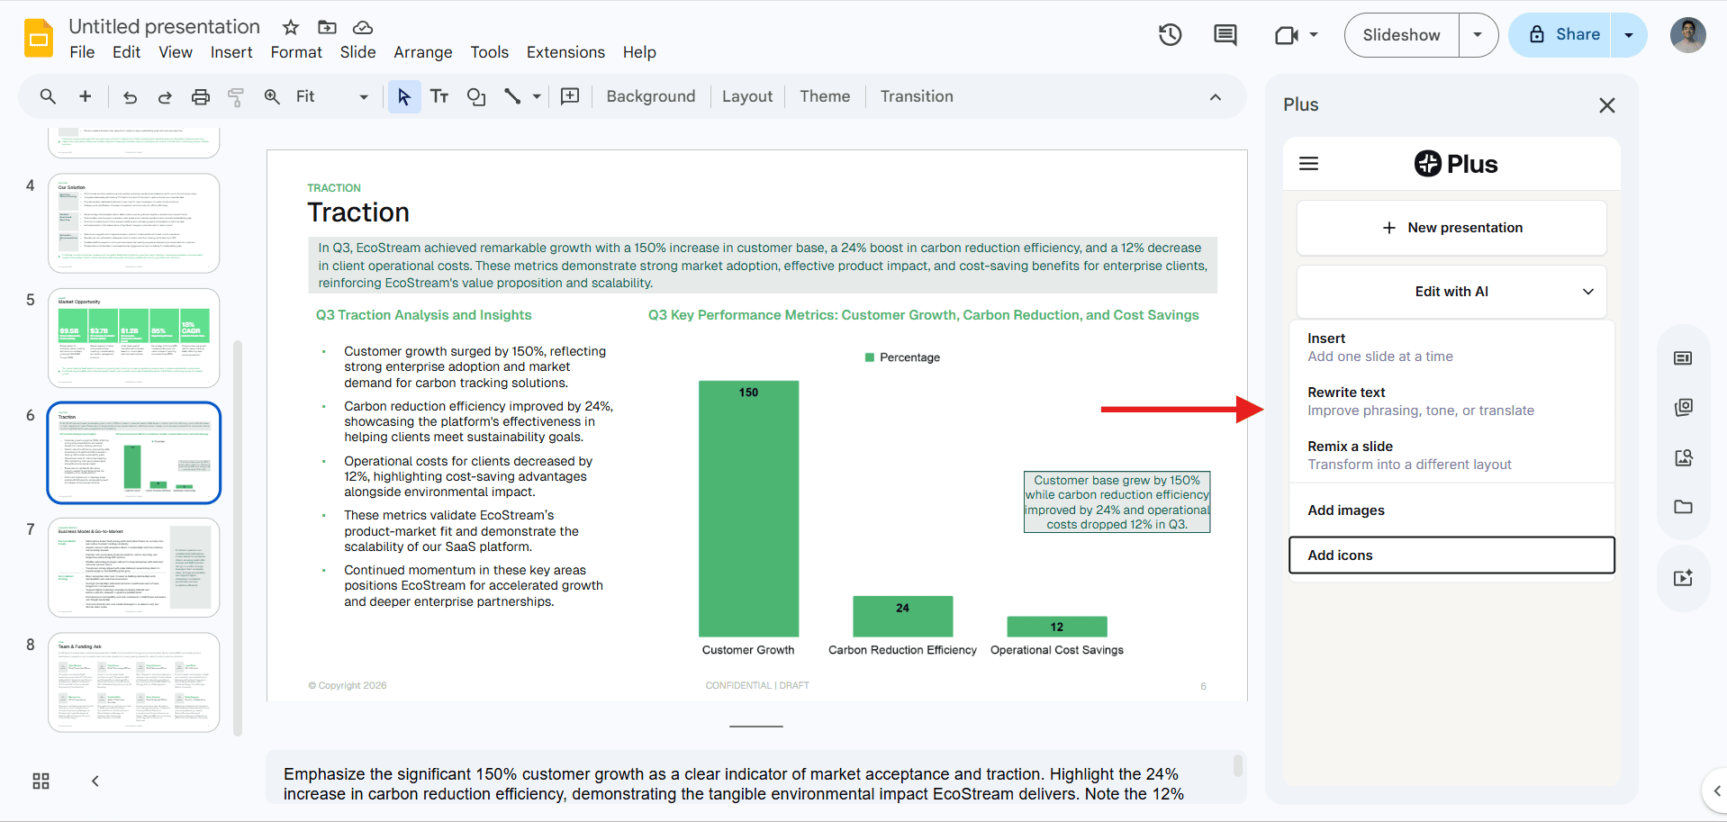Open the Format menu
The height and width of the screenshot is (822, 1727).
click(x=296, y=52)
